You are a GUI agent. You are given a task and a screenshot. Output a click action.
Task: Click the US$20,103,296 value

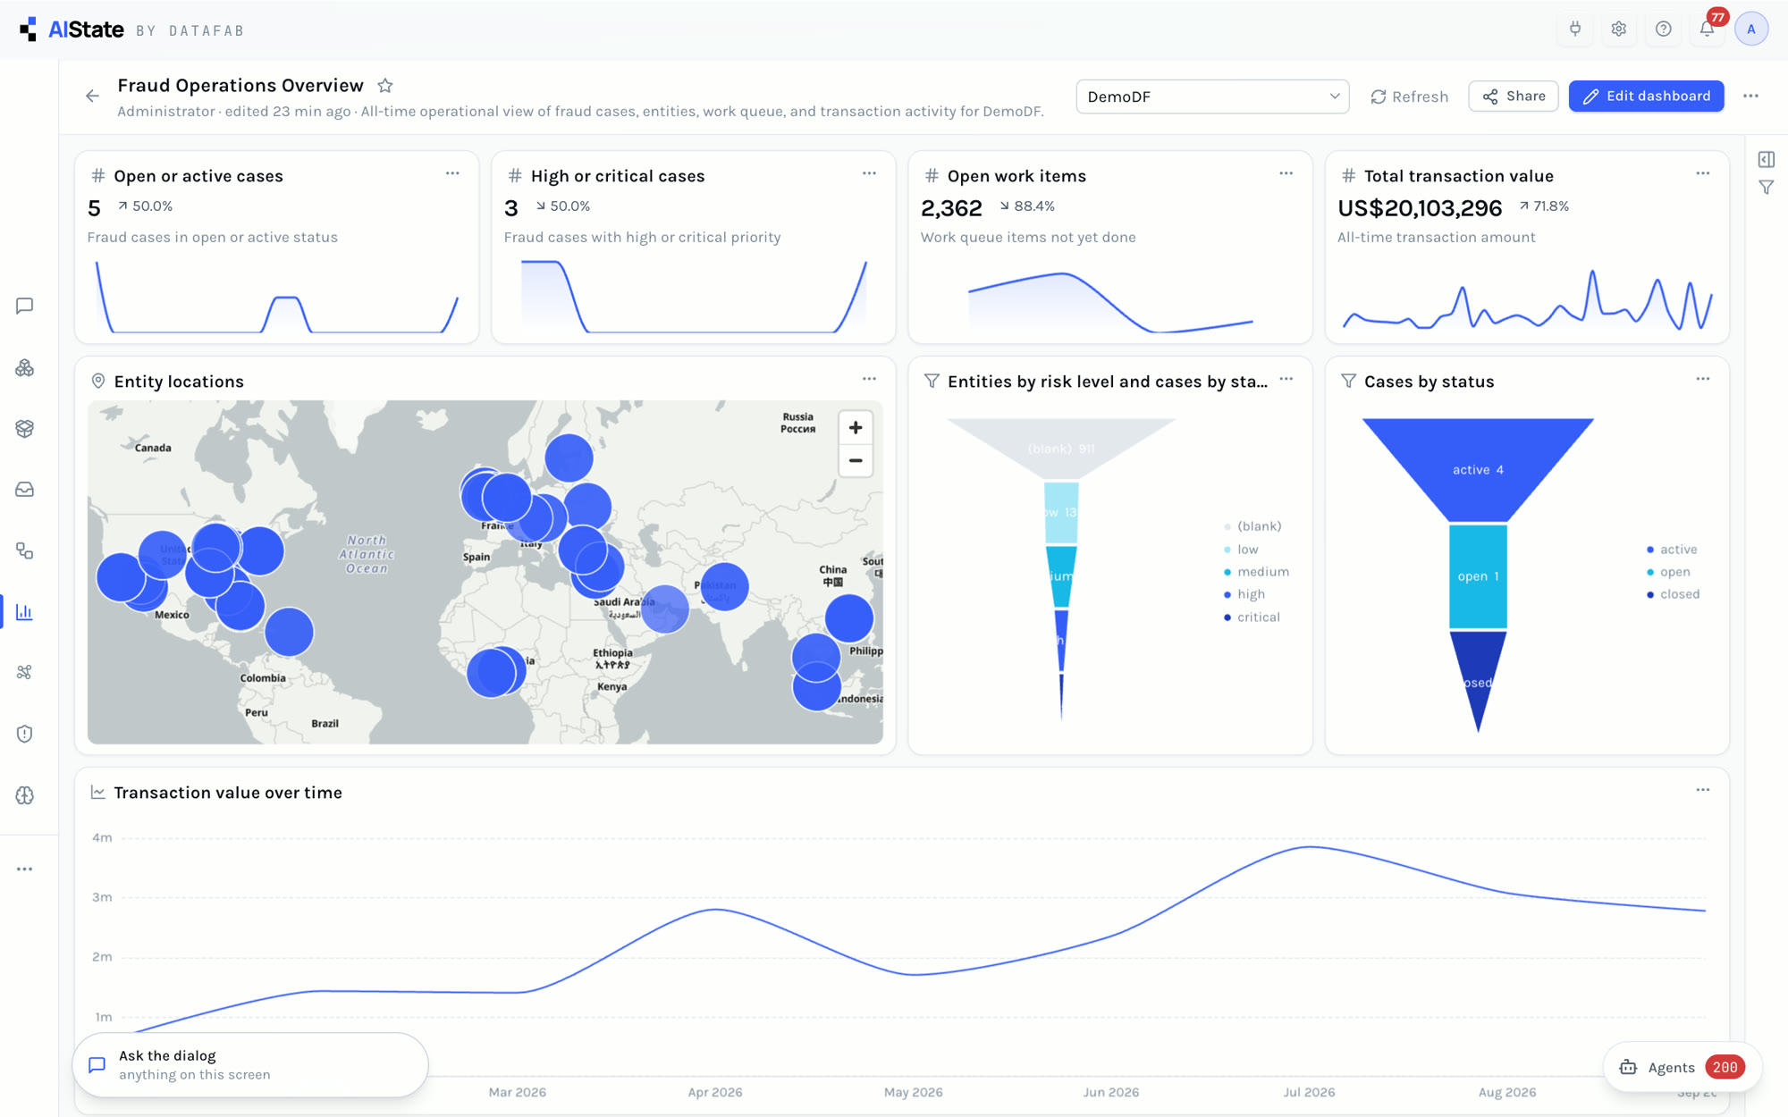(x=1420, y=208)
